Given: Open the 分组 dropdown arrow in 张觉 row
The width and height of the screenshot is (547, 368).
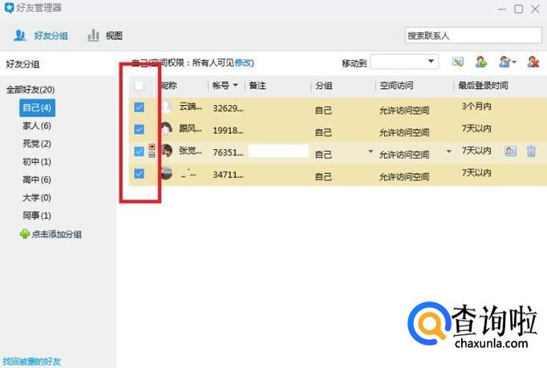Looking at the screenshot, I should click(371, 152).
